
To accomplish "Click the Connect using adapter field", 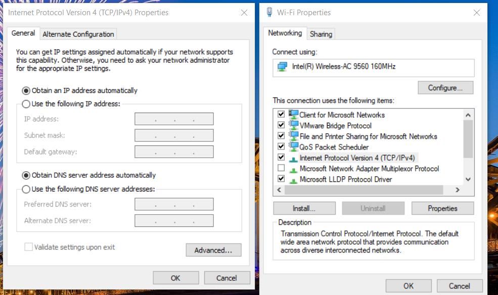I will click(374, 68).
